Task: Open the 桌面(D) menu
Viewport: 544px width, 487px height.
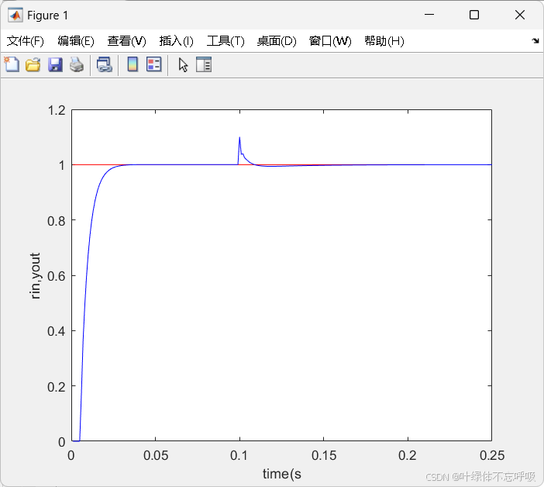Action: 277,41
